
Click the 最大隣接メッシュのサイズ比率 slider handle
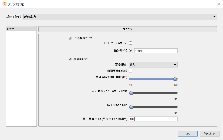131,93
